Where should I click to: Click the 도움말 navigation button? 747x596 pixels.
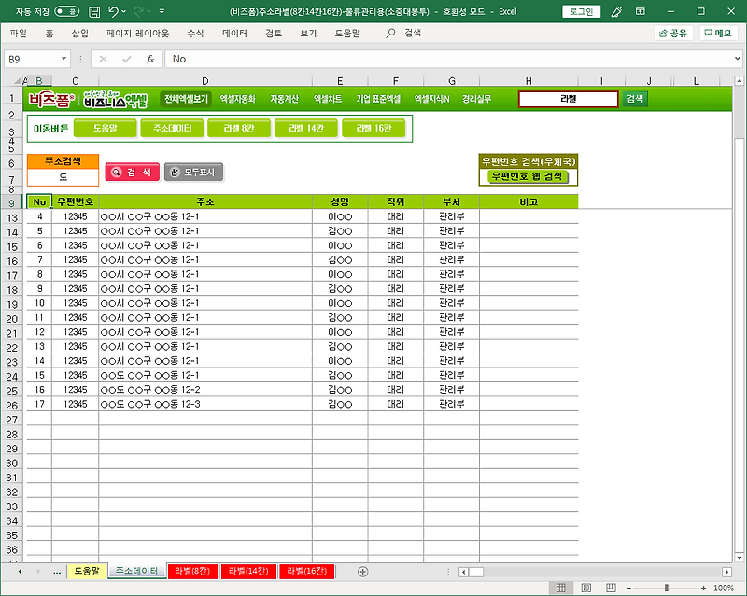[x=105, y=128]
